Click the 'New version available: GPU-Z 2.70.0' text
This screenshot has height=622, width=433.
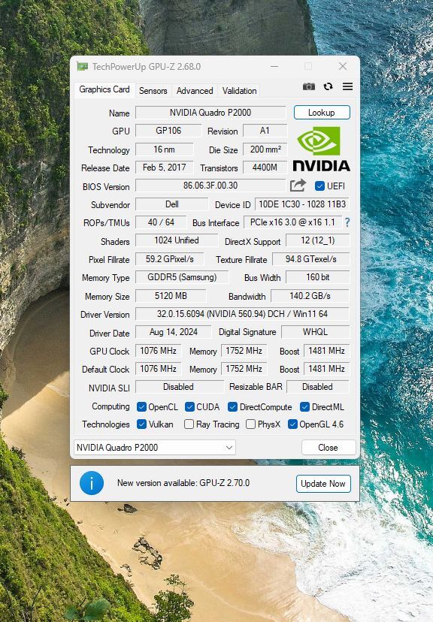pos(183,483)
